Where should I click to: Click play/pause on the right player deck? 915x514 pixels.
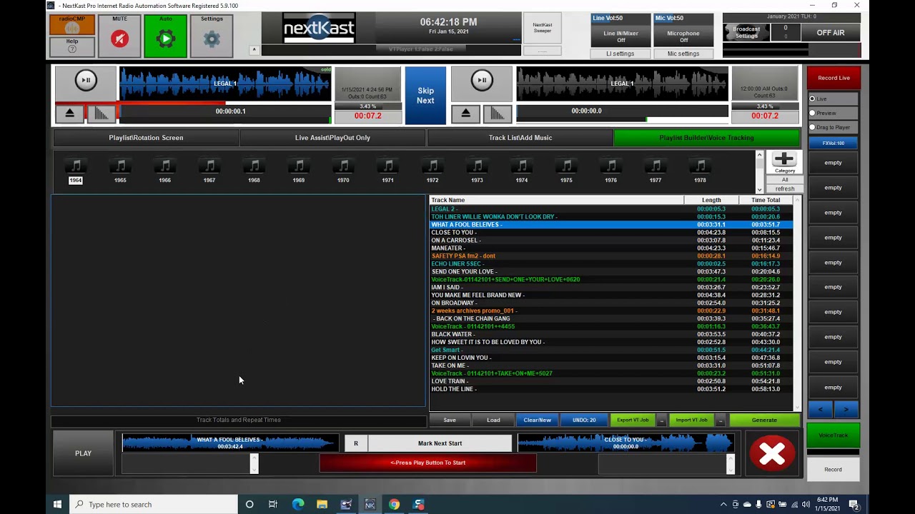coord(482,80)
